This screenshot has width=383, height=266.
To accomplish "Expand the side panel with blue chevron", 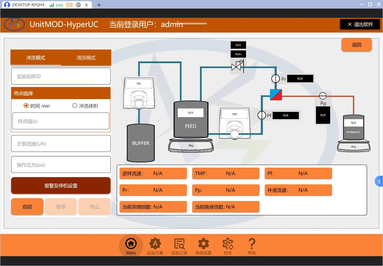I will [x=379, y=181].
